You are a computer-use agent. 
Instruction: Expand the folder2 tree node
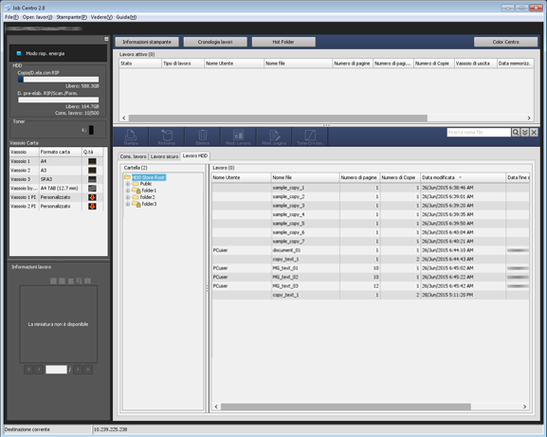click(x=127, y=197)
